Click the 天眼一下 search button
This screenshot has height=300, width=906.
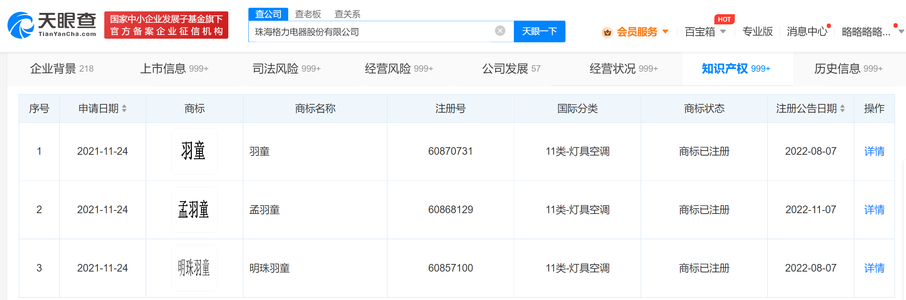(539, 31)
